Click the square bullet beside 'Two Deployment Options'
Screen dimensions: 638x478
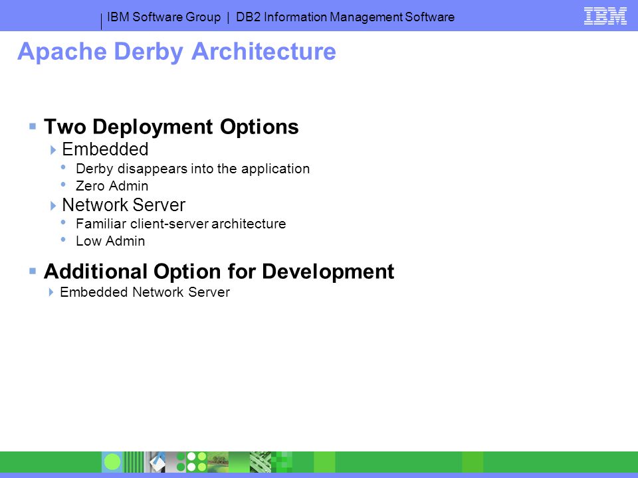pyautogui.click(x=33, y=126)
